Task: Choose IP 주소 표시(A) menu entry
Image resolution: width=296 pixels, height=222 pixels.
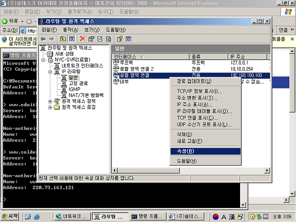Action: click(x=206, y=104)
